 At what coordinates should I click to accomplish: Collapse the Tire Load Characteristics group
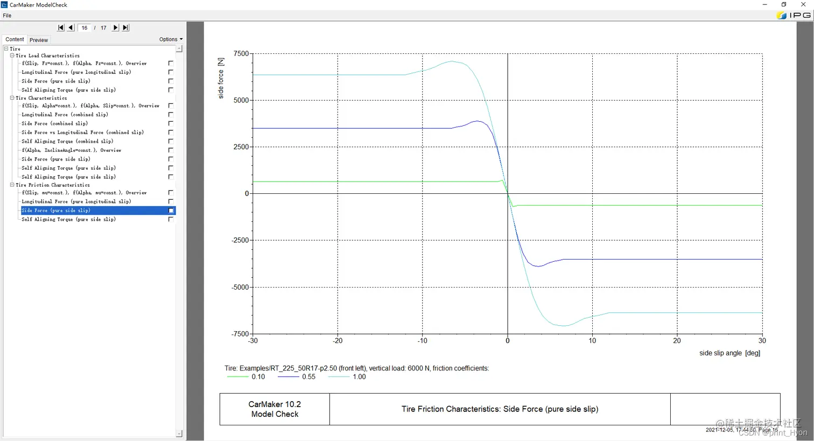[x=12, y=55]
